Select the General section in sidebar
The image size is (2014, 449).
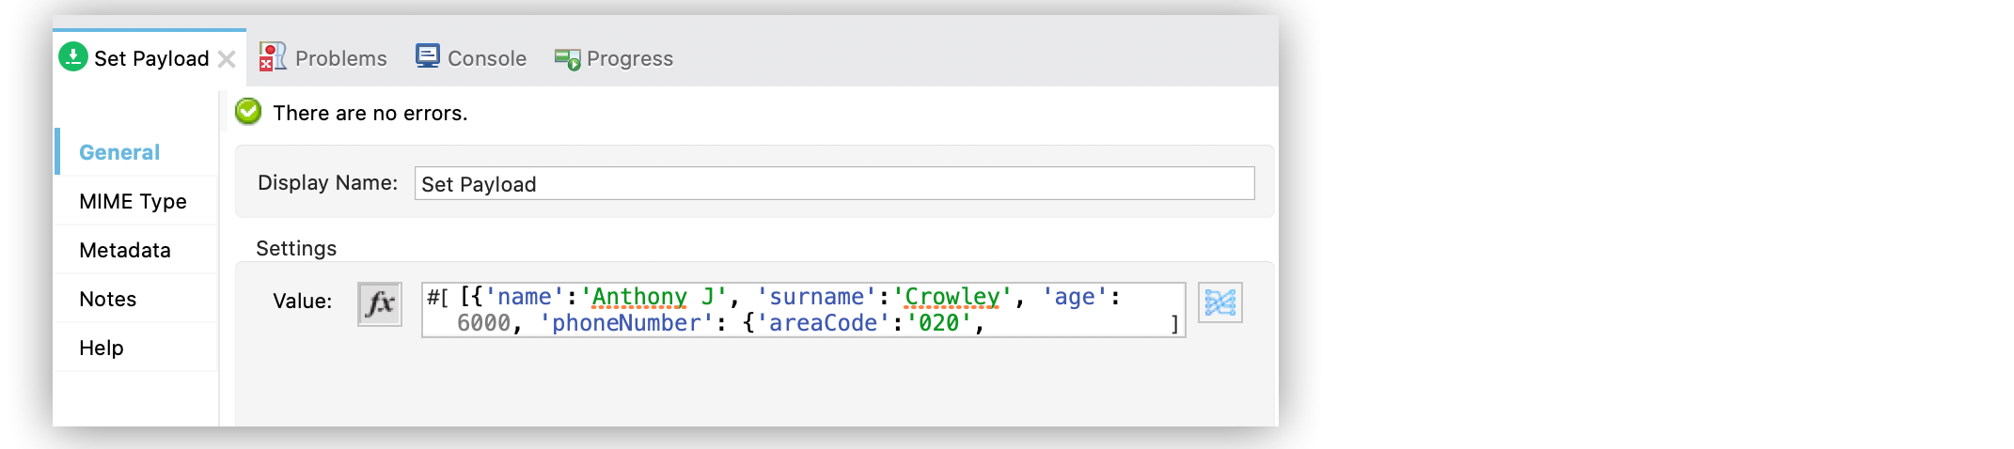119,152
